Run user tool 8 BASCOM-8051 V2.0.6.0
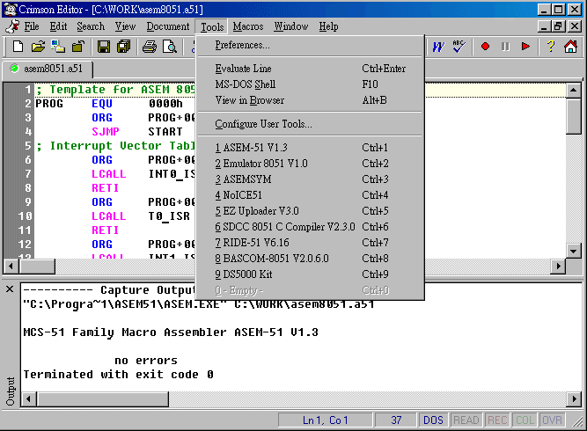The width and height of the screenshot is (587, 431). click(x=310, y=259)
